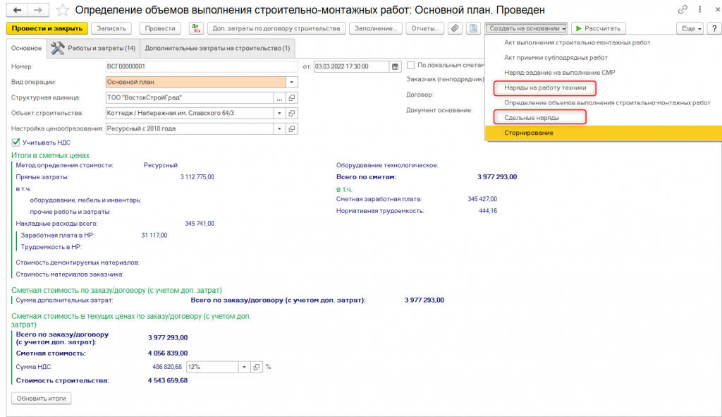Image resolution: width=722 pixels, height=417 pixels.
Task: Click the paperclip attached files icon
Action: point(455,28)
